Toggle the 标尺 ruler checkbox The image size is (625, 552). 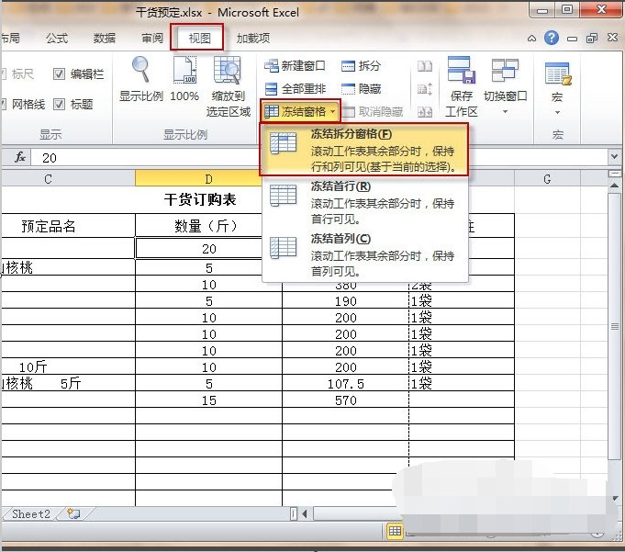pos(3,73)
